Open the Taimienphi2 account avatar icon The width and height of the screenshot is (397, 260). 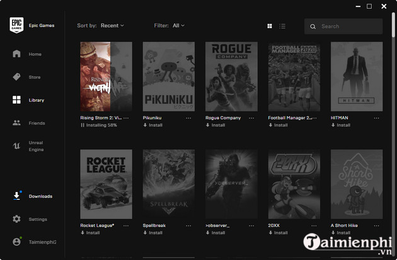pos(16,242)
